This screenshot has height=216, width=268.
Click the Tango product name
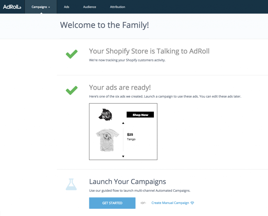tap(131, 139)
